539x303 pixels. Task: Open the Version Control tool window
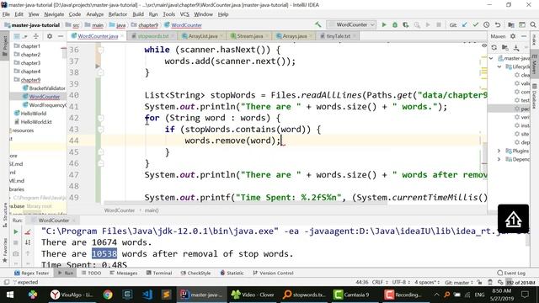273,273
